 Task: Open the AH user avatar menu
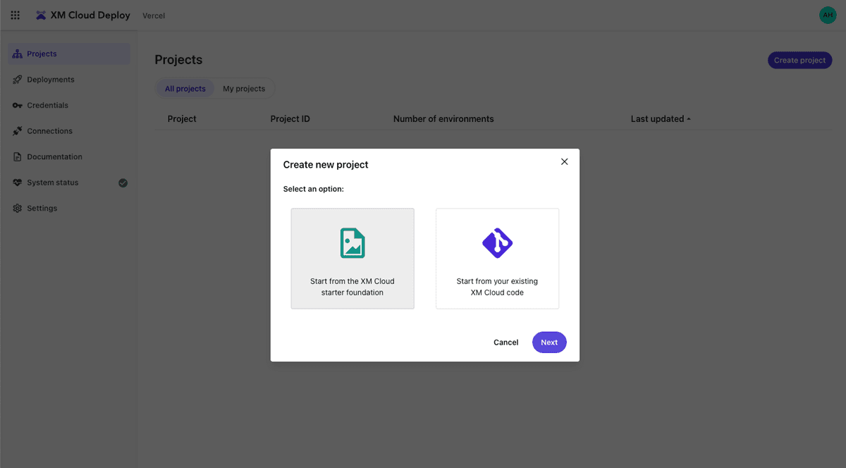coord(827,16)
